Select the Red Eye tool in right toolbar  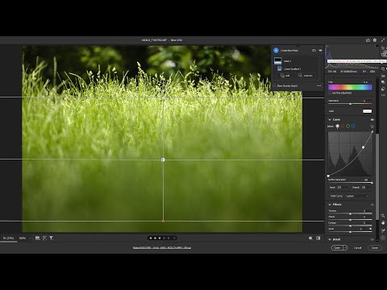pyautogui.click(x=383, y=76)
